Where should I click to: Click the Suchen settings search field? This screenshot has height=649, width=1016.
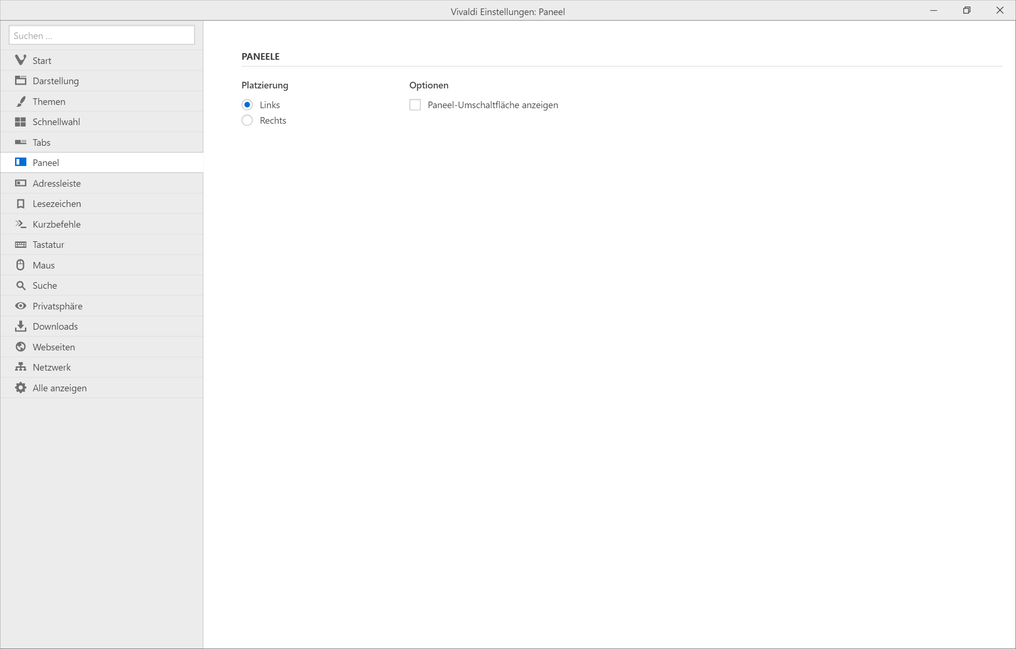(x=102, y=35)
